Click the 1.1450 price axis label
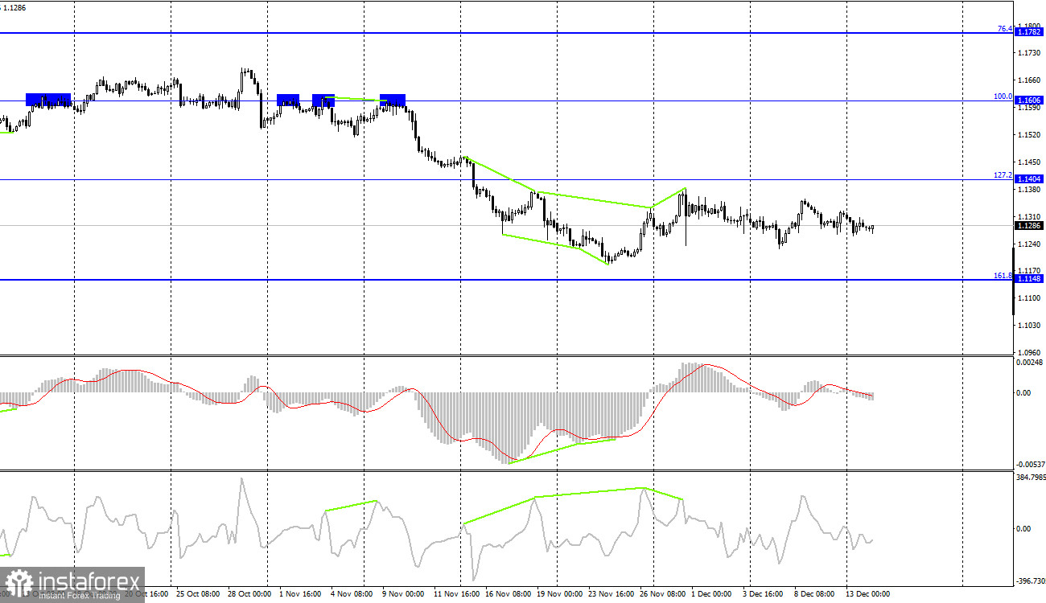 coord(1030,162)
